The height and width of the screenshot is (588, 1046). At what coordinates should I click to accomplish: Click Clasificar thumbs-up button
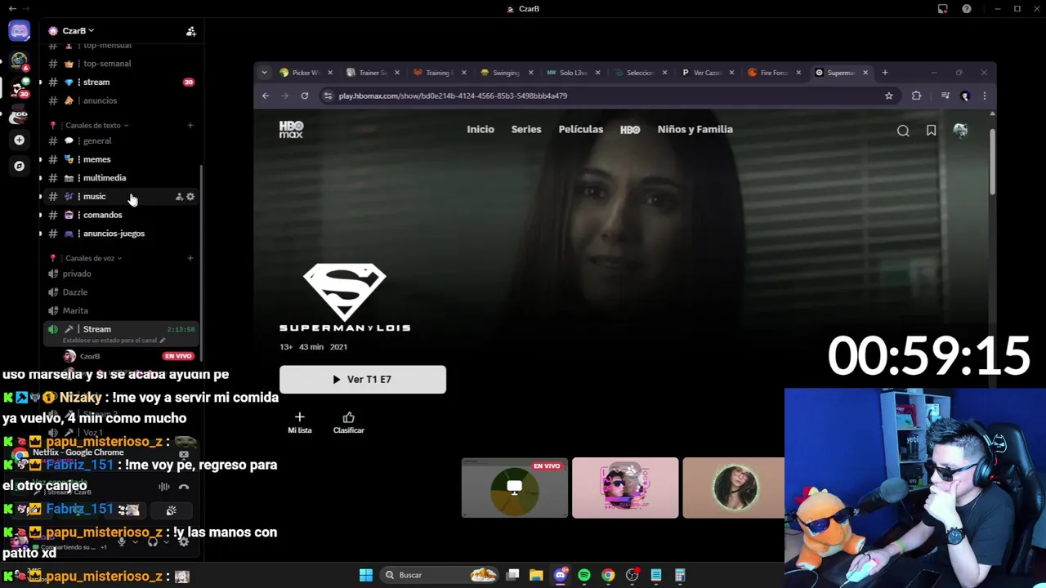pos(349,422)
